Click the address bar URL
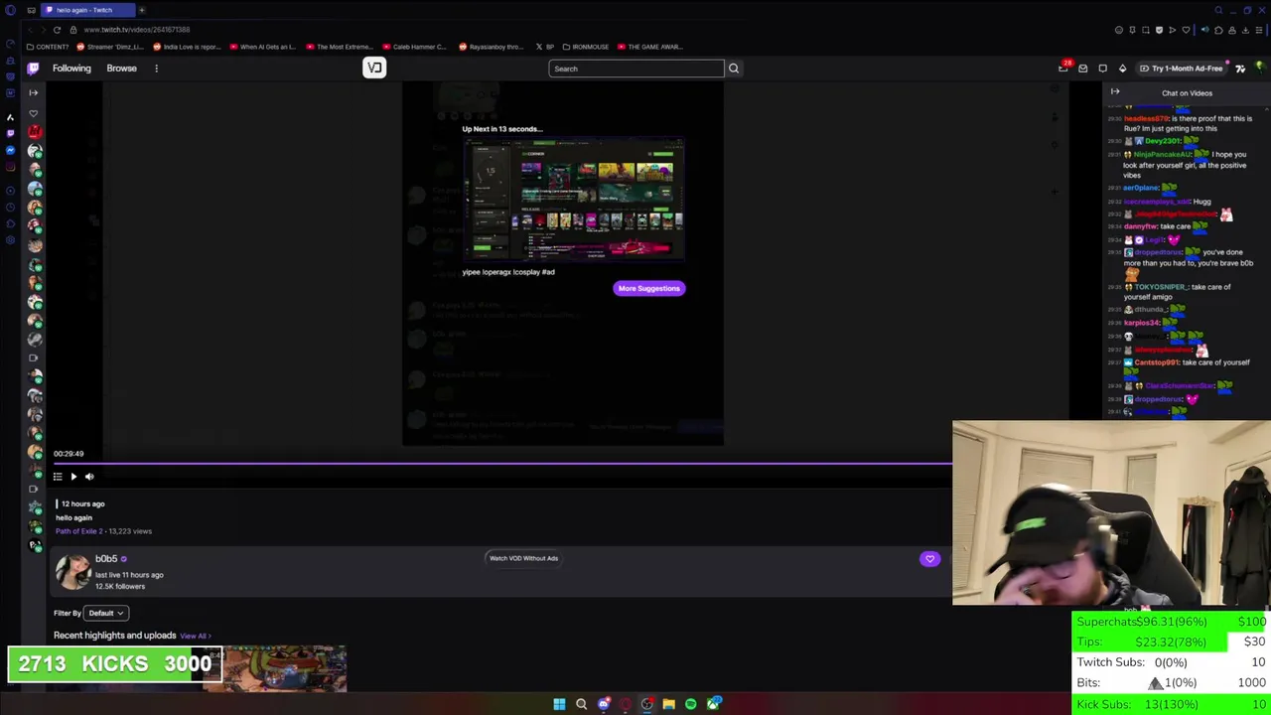The height and width of the screenshot is (715, 1271). tap(137, 30)
